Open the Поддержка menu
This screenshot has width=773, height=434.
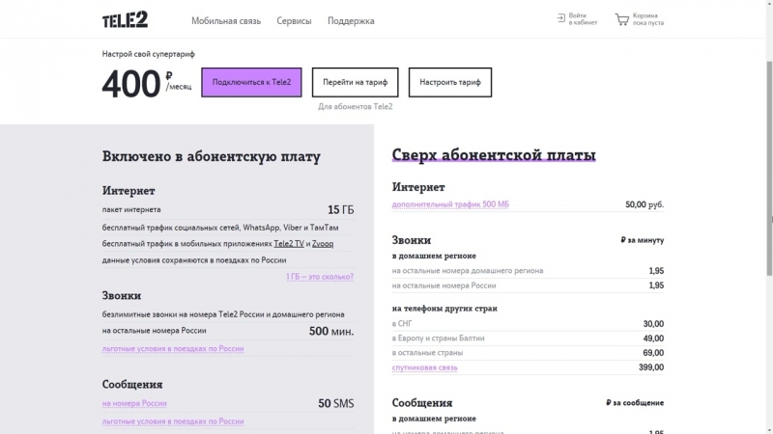351,21
